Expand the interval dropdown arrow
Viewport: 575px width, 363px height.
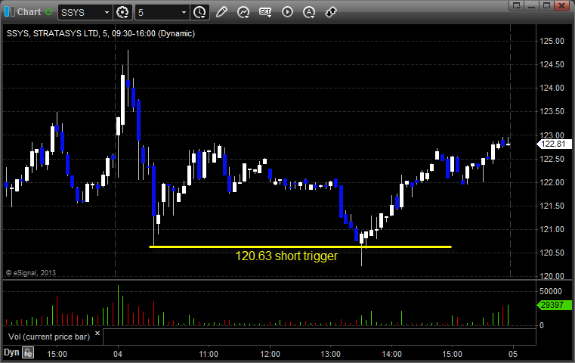click(184, 13)
